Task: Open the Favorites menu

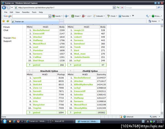Action: coord(26,12)
